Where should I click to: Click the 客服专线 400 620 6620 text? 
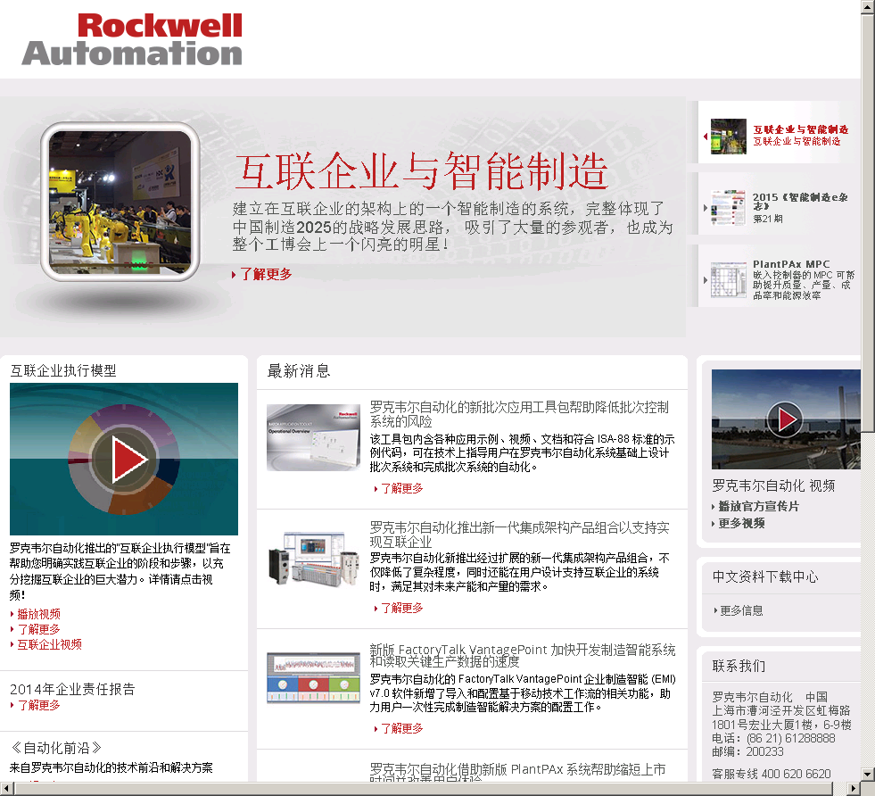772,774
